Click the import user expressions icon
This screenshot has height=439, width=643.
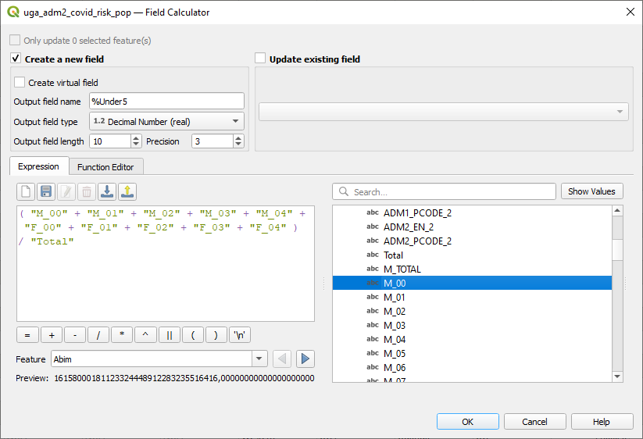click(107, 191)
